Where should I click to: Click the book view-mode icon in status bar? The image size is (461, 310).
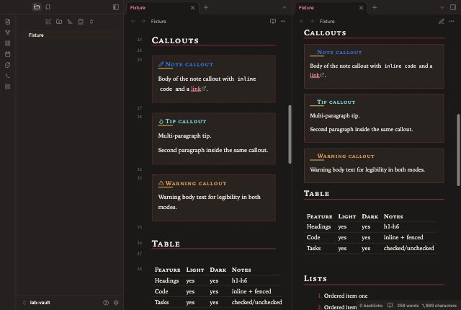coord(390,306)
